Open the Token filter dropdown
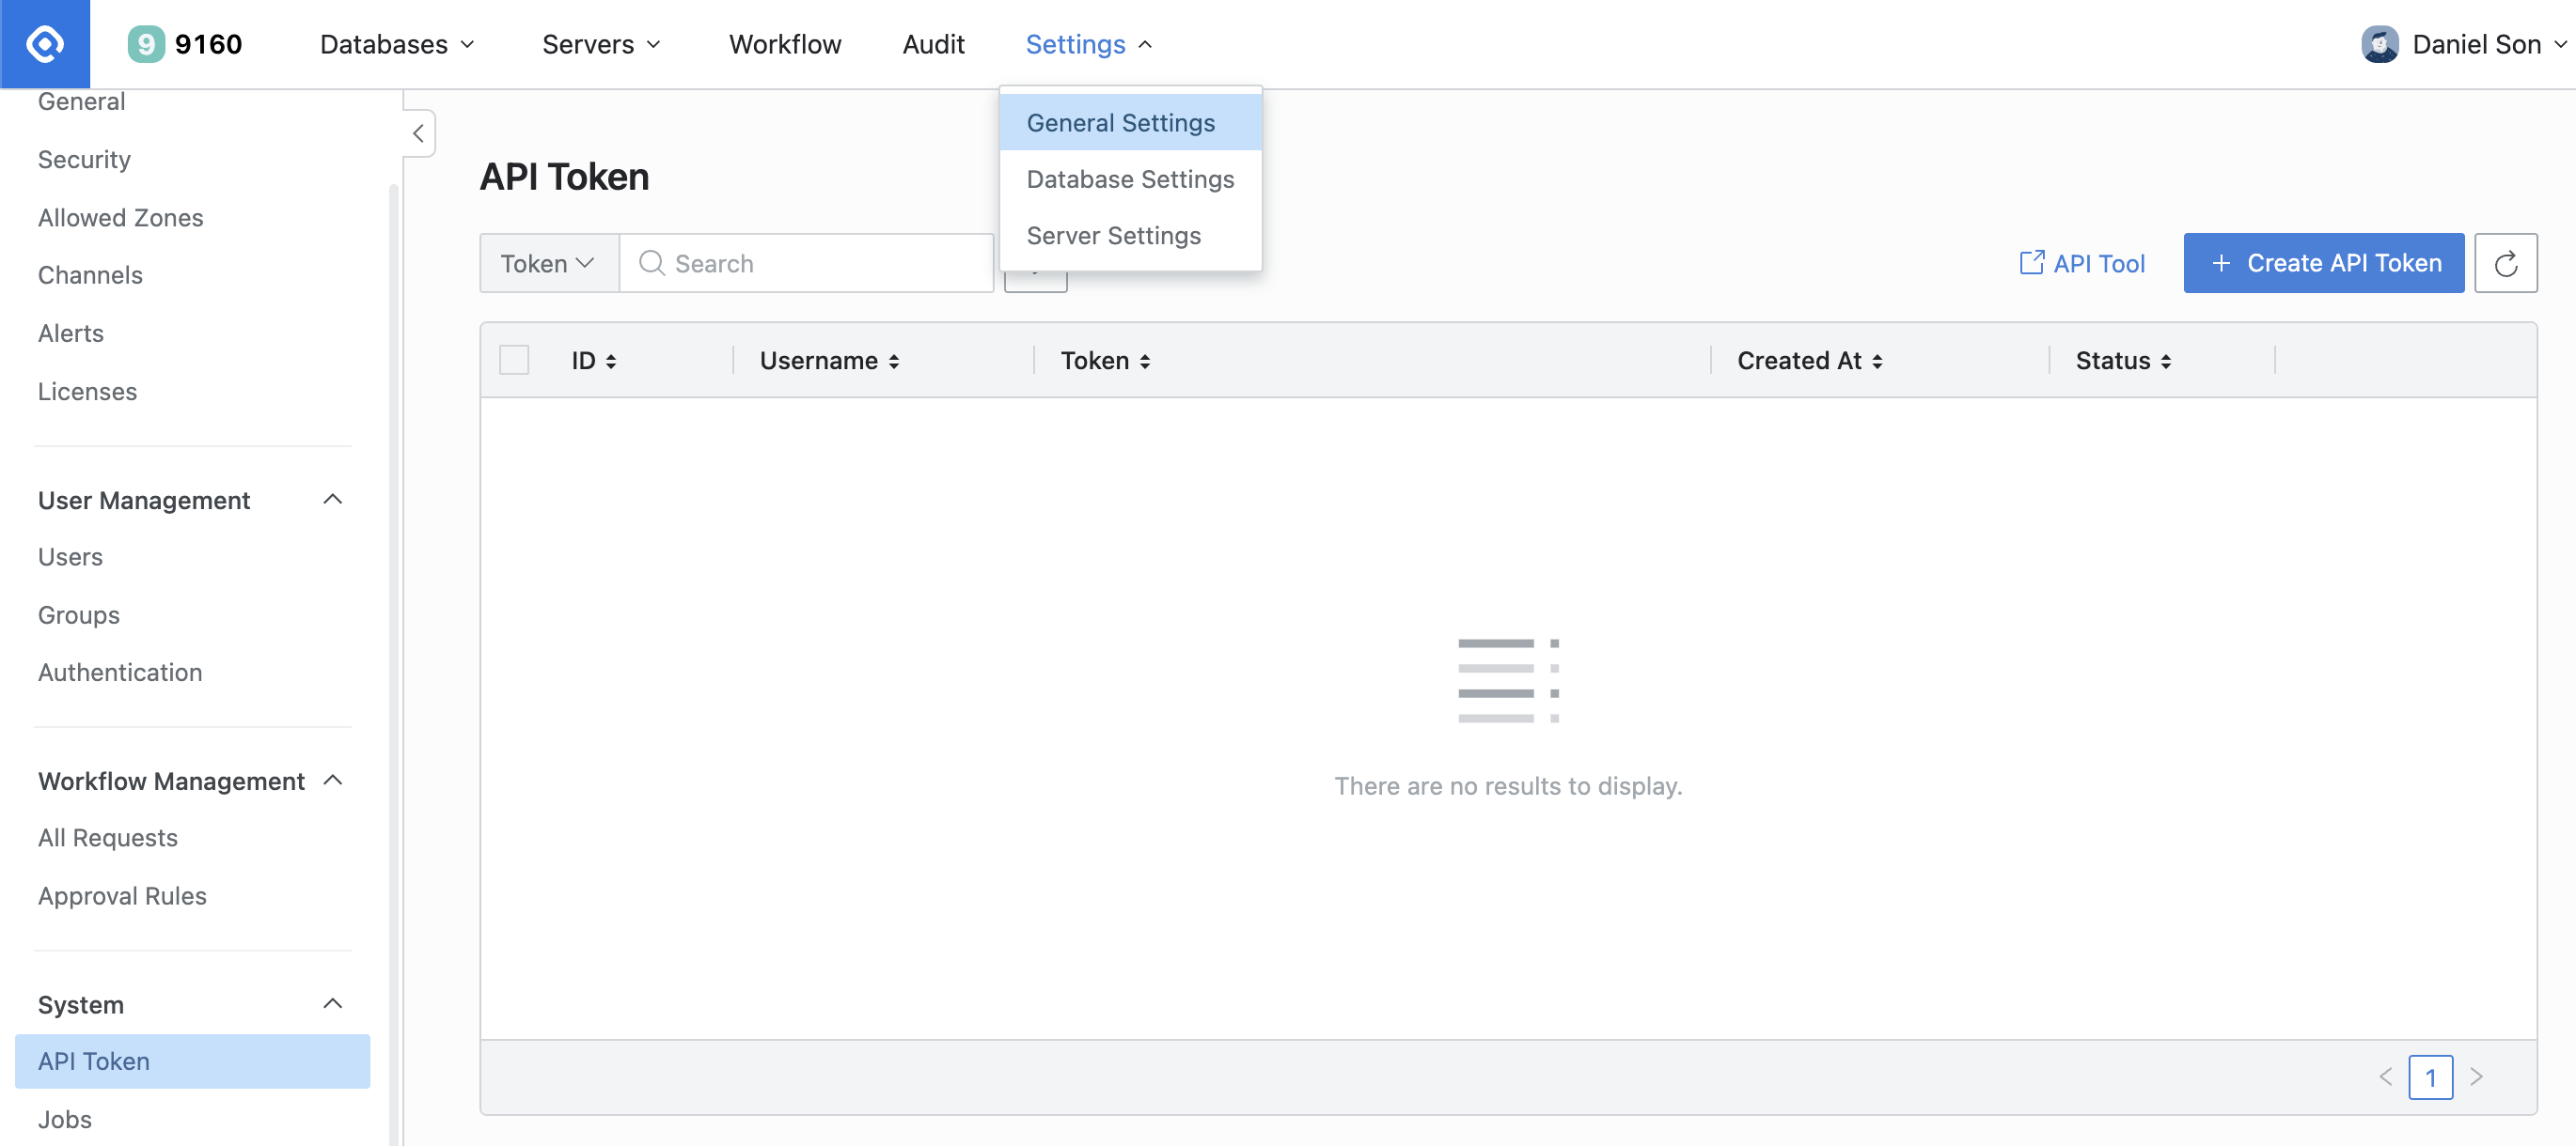 pyautogui.click(x=548, y=264)
